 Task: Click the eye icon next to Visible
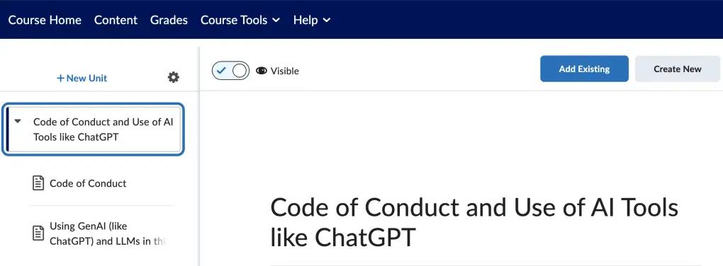pos(262,71)
